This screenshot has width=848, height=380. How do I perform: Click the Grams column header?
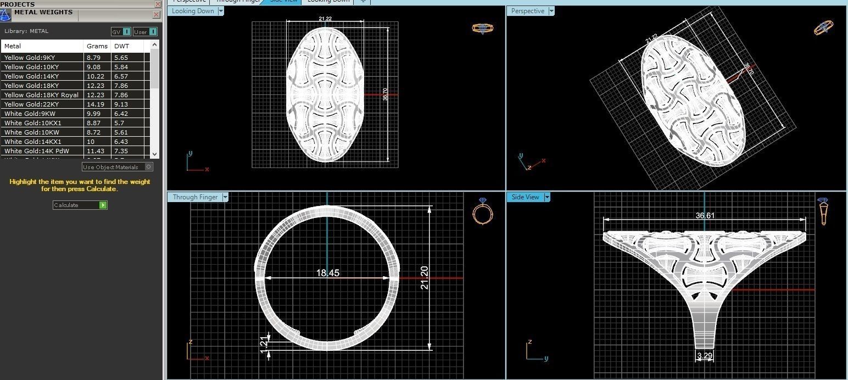tap(98, 46)
